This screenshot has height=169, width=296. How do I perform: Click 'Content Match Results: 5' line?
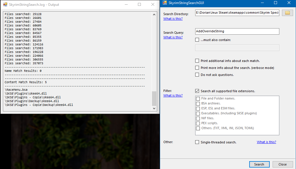(x=26, y=82)
